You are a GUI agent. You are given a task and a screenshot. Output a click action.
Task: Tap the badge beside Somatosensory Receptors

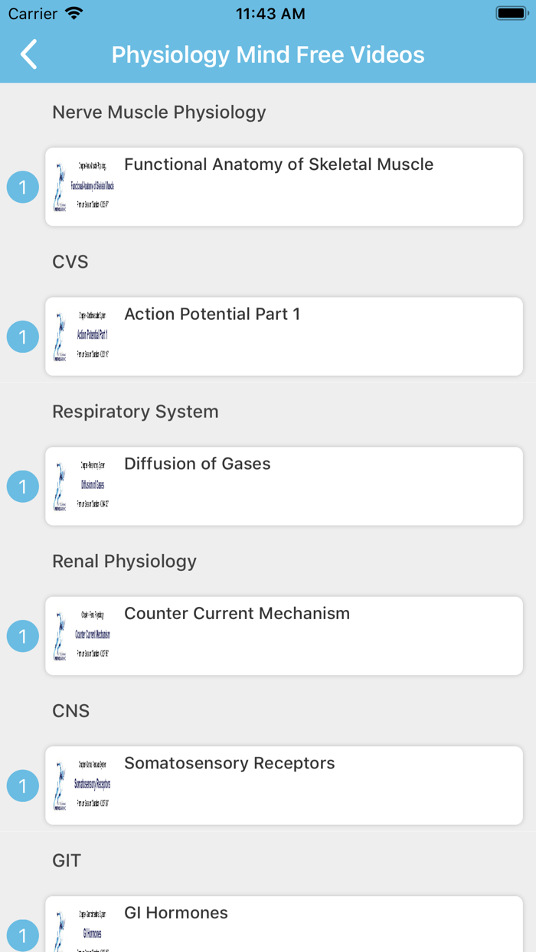22,785
